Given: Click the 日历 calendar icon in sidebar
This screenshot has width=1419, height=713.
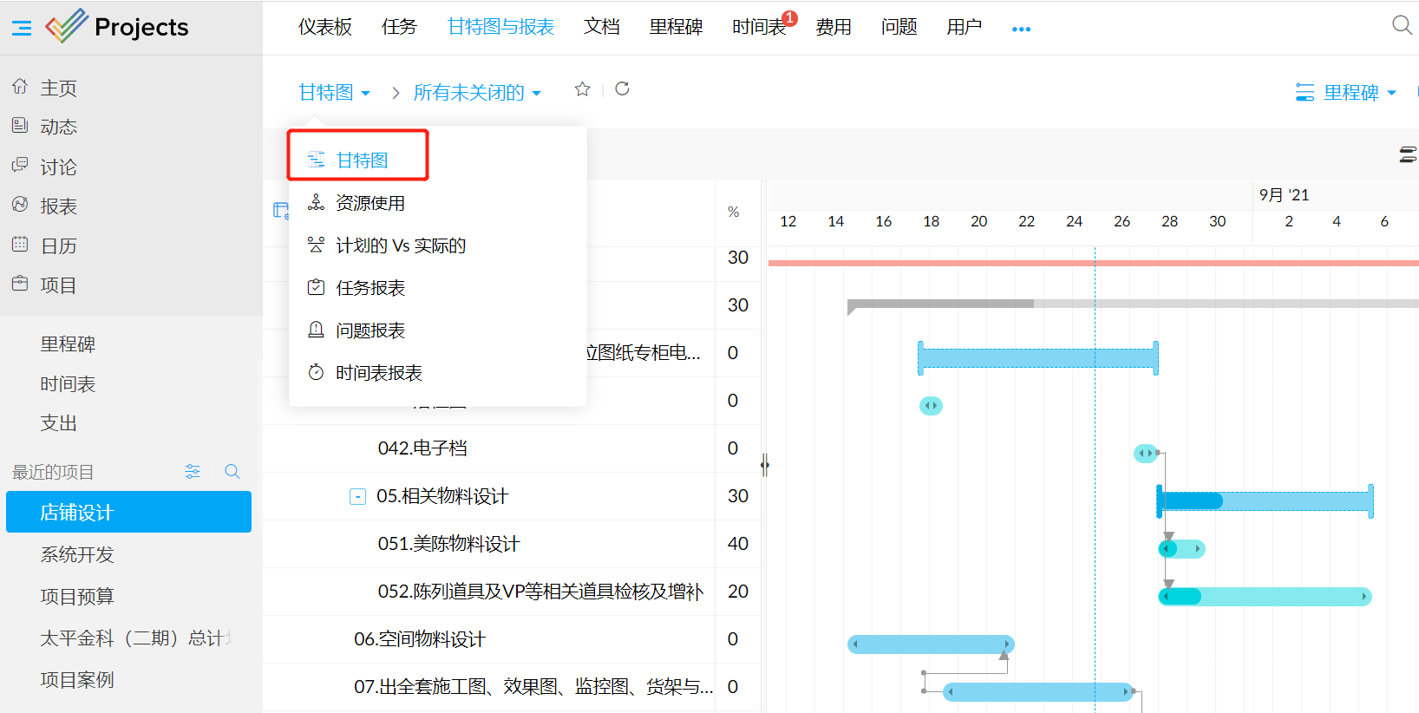Looking at the screenshot, I should pyautogui.click(x=20, y=245).
